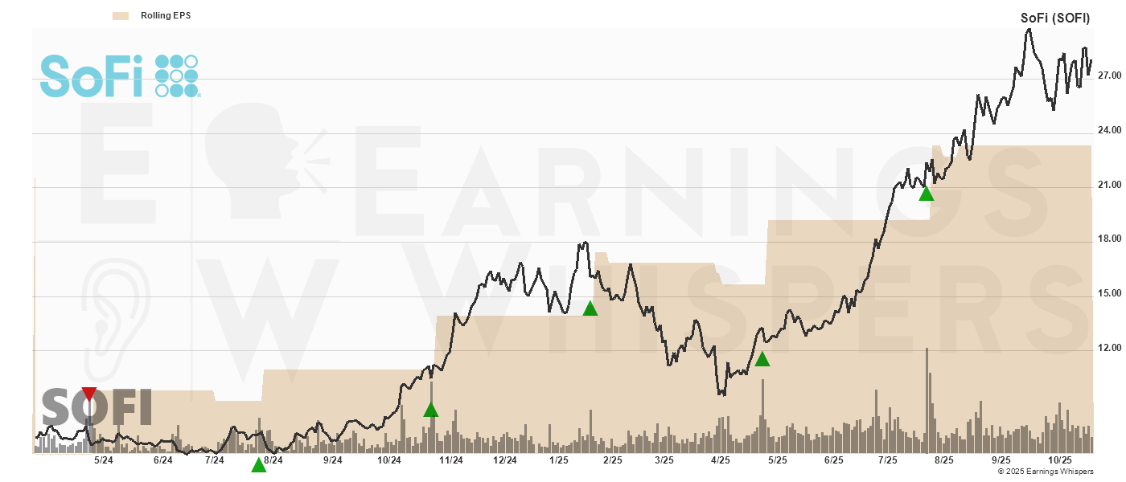Screen dimensions: 1126x482
Task: Click the 3/25 date axis label
Action: coord(664,460)
